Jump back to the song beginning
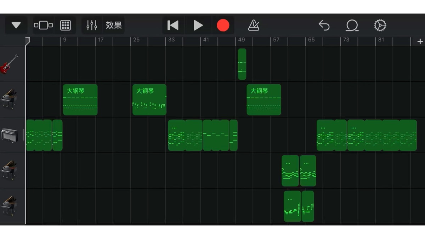 173,25
